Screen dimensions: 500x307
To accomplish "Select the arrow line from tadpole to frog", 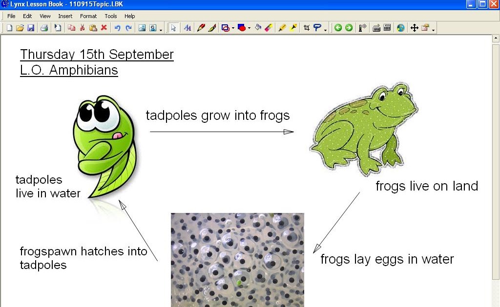I will pyautogui.click(x=222, y=132).
